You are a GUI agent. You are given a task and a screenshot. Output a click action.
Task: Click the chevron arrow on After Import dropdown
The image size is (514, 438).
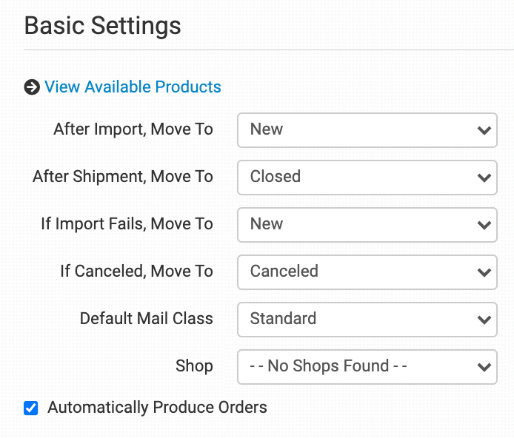(x=484, y=130)
